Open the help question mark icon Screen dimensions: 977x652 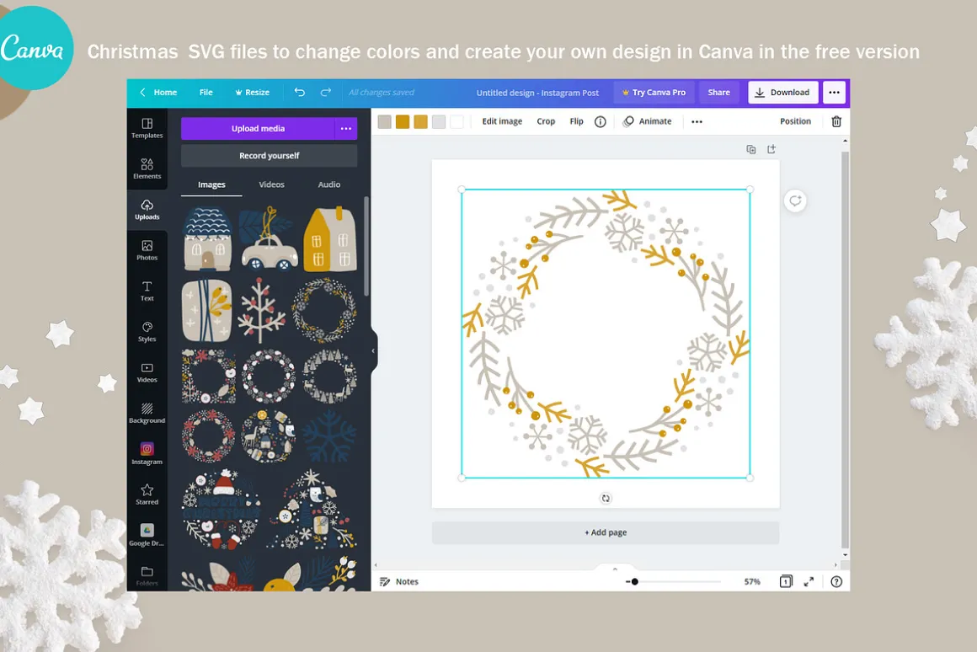pos(836,581)
